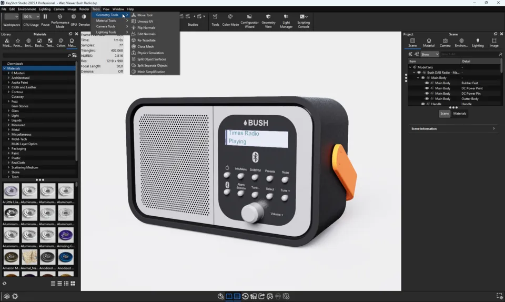Open the Light Manager

point(286,17)
